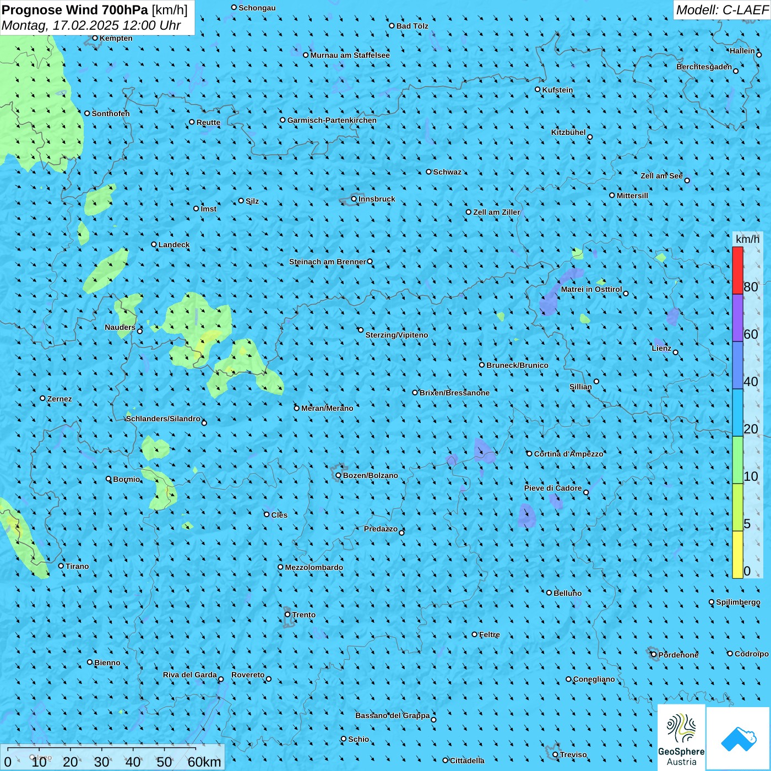The width and height of the screenshot is (771, 771).
Task: Click the 'Murnau am Staffelsee' label
Action: coord(350,55)
